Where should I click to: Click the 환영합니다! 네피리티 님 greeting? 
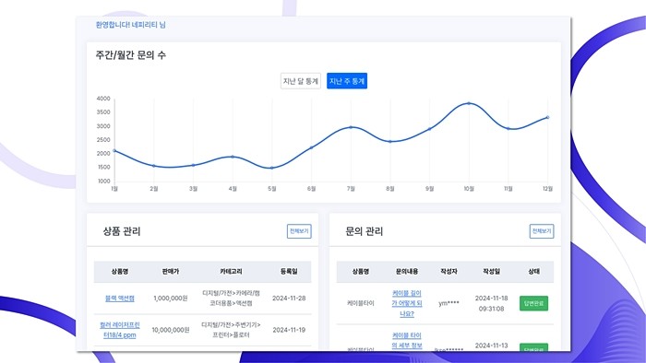point(130,25)
